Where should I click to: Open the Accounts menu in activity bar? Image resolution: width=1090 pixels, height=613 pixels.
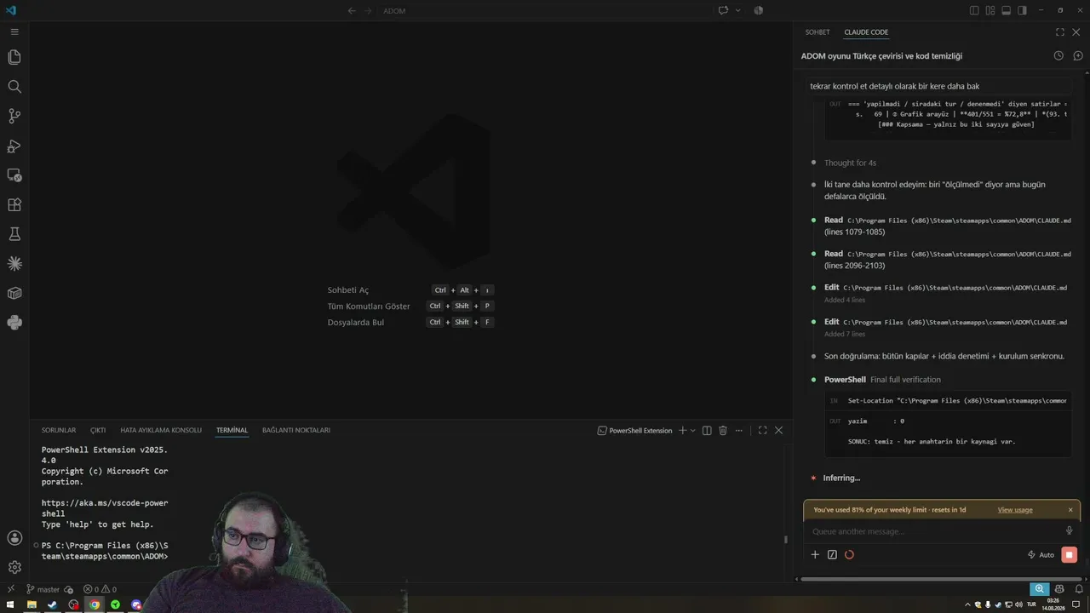tap(14, 538)
